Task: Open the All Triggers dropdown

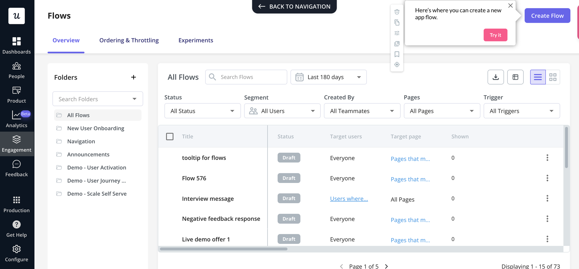Action: click(x=522, y=111)
